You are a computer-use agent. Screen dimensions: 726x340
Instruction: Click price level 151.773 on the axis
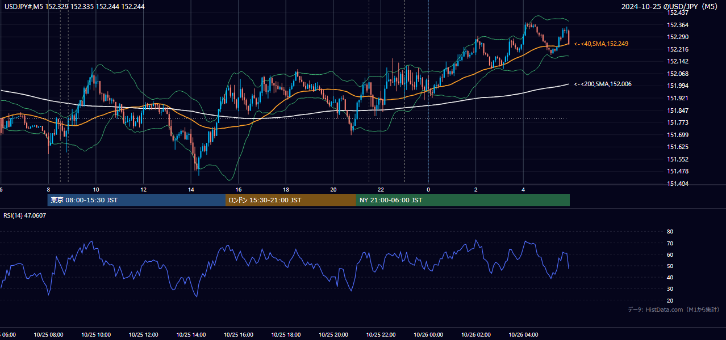677,122
